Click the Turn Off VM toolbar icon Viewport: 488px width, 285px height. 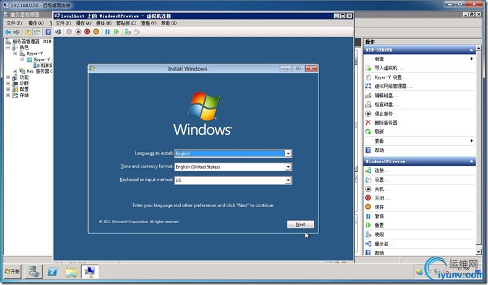(78, 32)
